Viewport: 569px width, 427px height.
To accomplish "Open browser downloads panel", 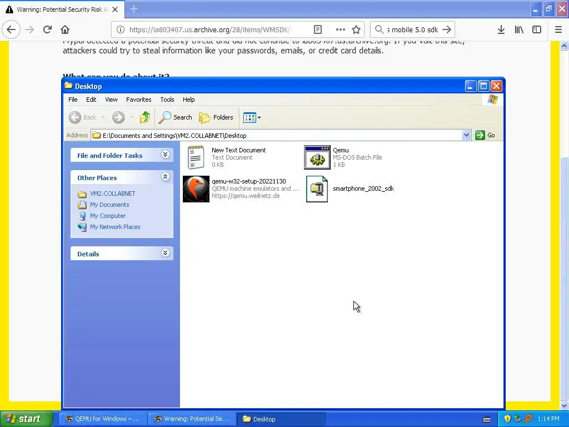I will (501, 29).
